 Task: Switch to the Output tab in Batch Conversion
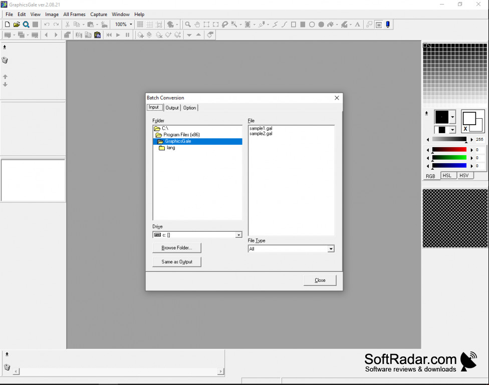172,108
